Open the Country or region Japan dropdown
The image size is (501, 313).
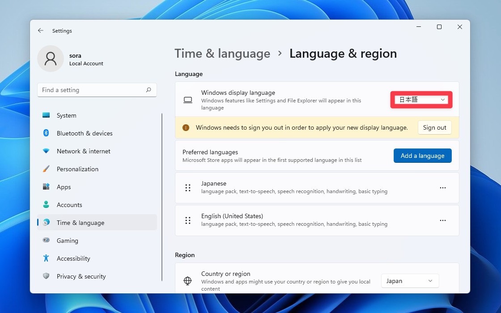point(410,281)
